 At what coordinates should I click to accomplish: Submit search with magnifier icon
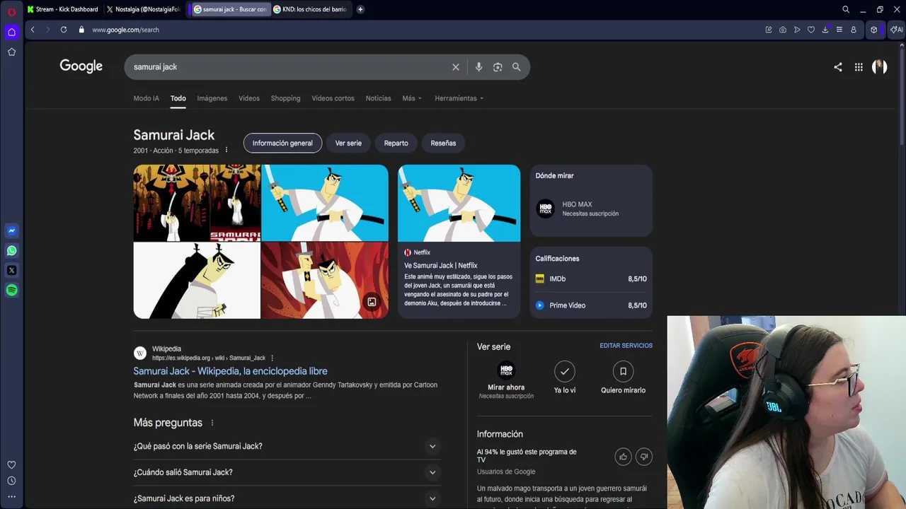[517, 67]
